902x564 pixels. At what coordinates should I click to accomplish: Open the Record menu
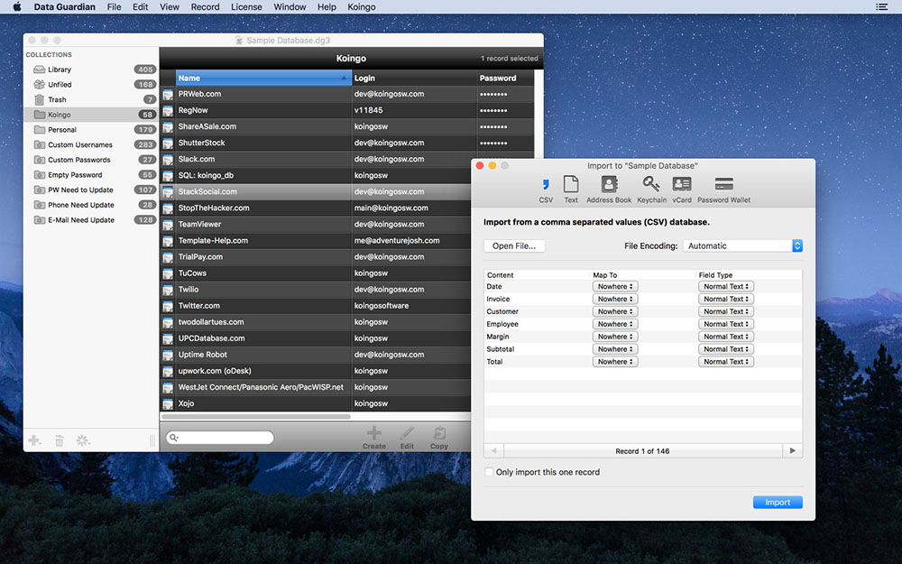point(206,7)
